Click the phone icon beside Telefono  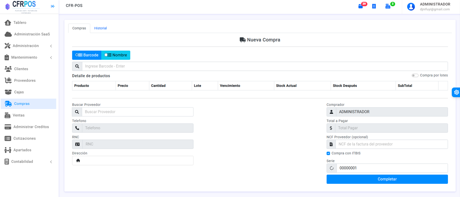coord(77,128)
